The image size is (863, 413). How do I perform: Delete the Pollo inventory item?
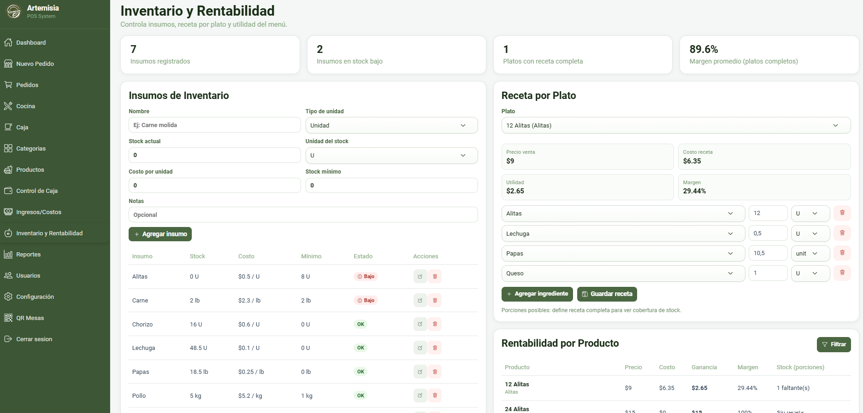tap(435, 396)
